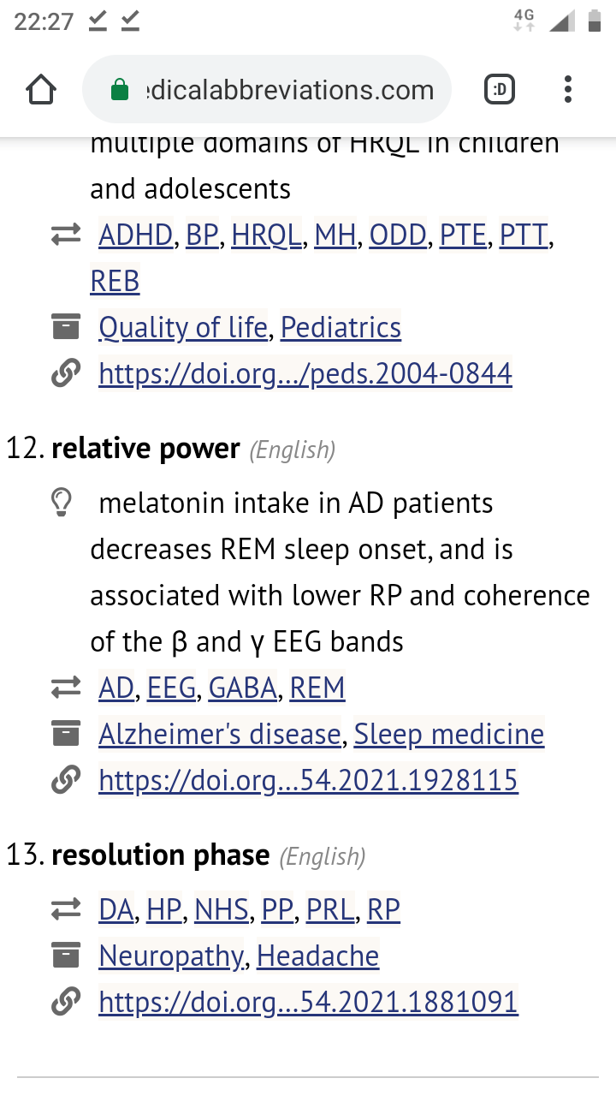
Task: Follow the doi link ending 54.2021.1928115
Action: (x=308, y=781)
